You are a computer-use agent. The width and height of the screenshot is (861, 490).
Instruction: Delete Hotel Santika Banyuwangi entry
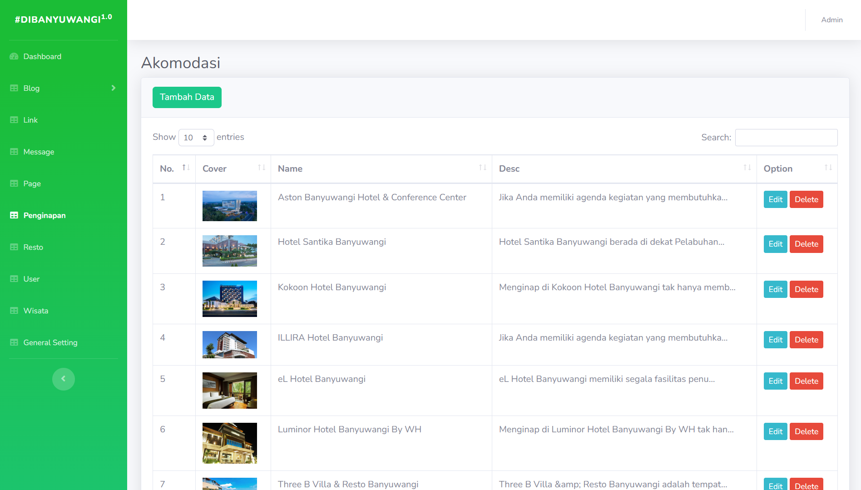click(x=806, y=244)
